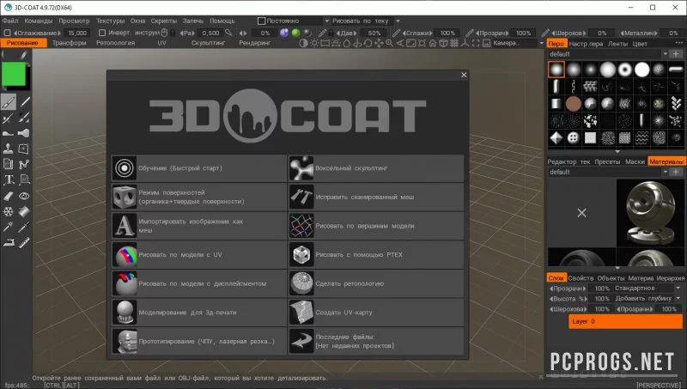
Task: Click the sun lighting icon
Action: click(x=314, y=43)
